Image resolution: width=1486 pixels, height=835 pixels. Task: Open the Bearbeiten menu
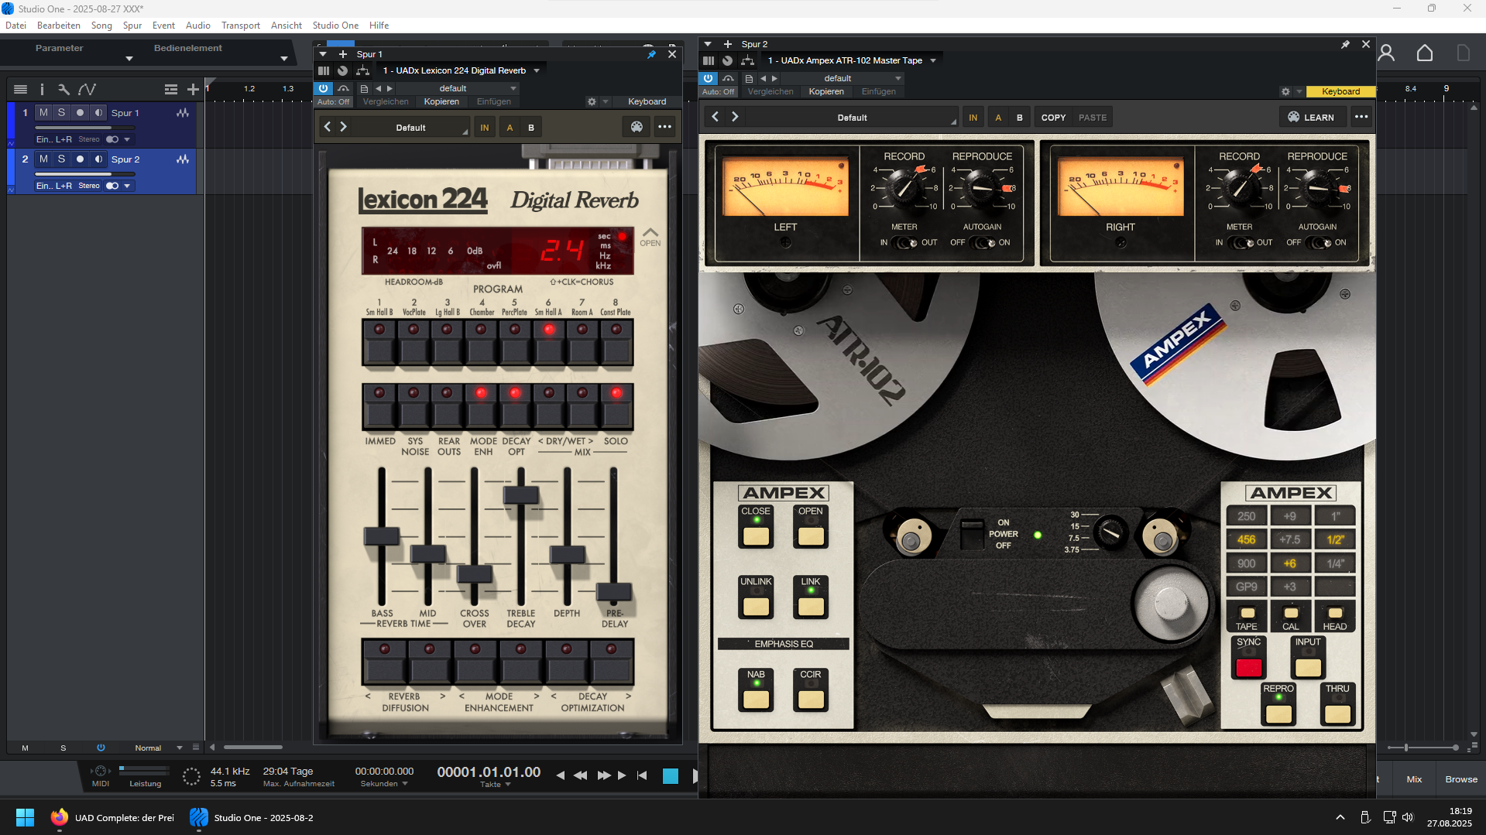click(x=59, y=26)
